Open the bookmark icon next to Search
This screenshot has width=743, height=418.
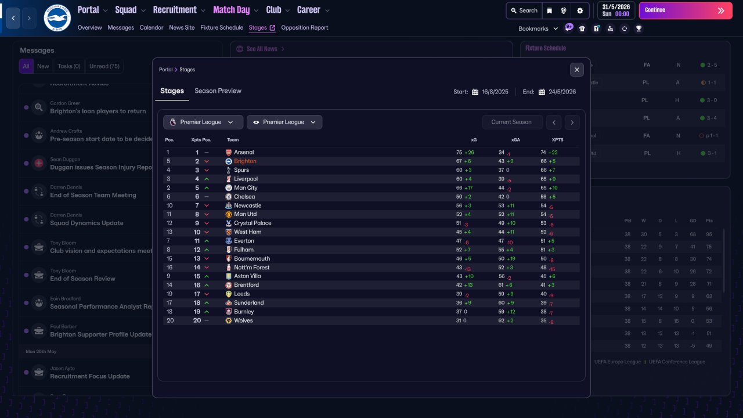(x=549, y=10)
